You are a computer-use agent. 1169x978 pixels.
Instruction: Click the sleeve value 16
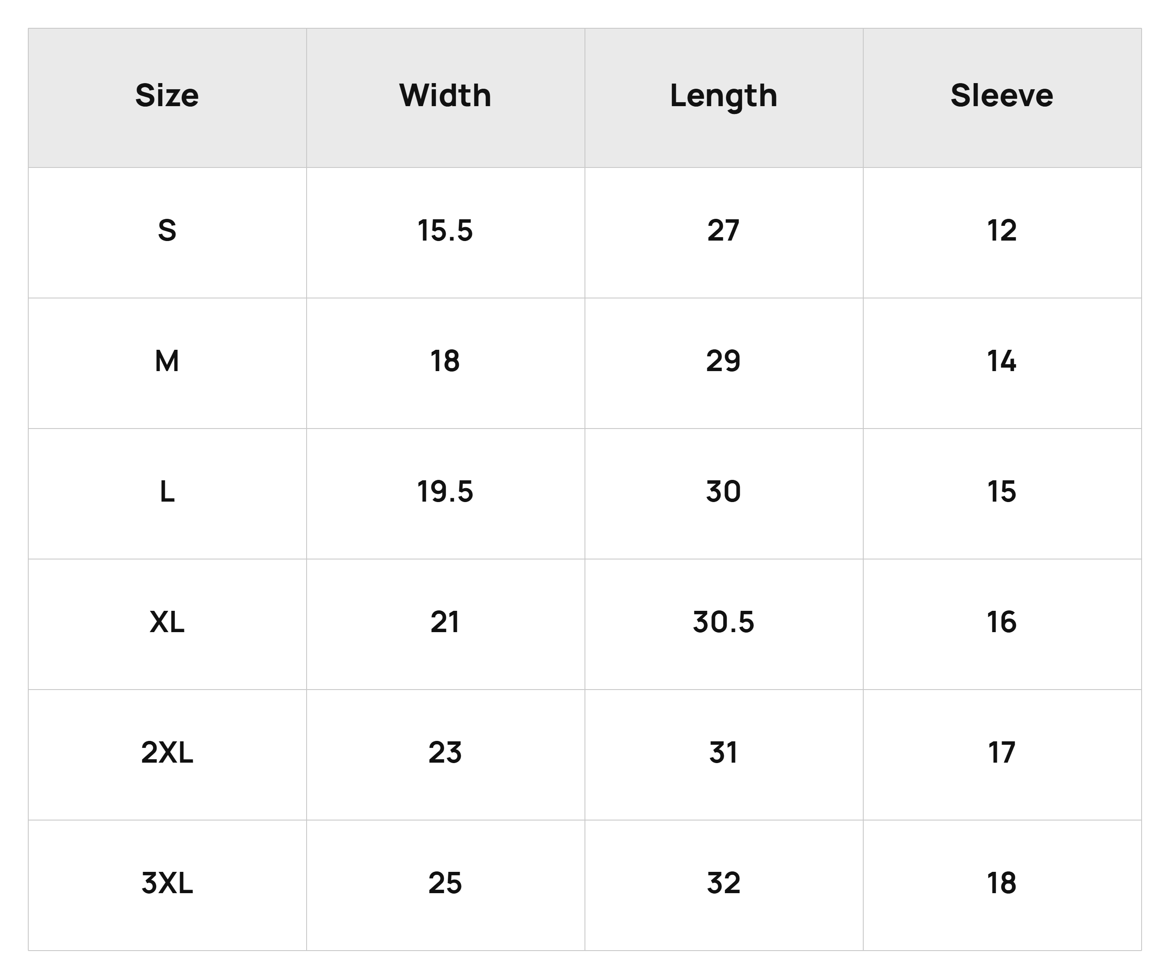pyautogui.click(x=1002, y=622)
